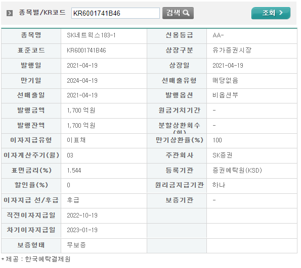Select bond name SK네트웍스183-1

pyautogui.click(x=91, y=35)
